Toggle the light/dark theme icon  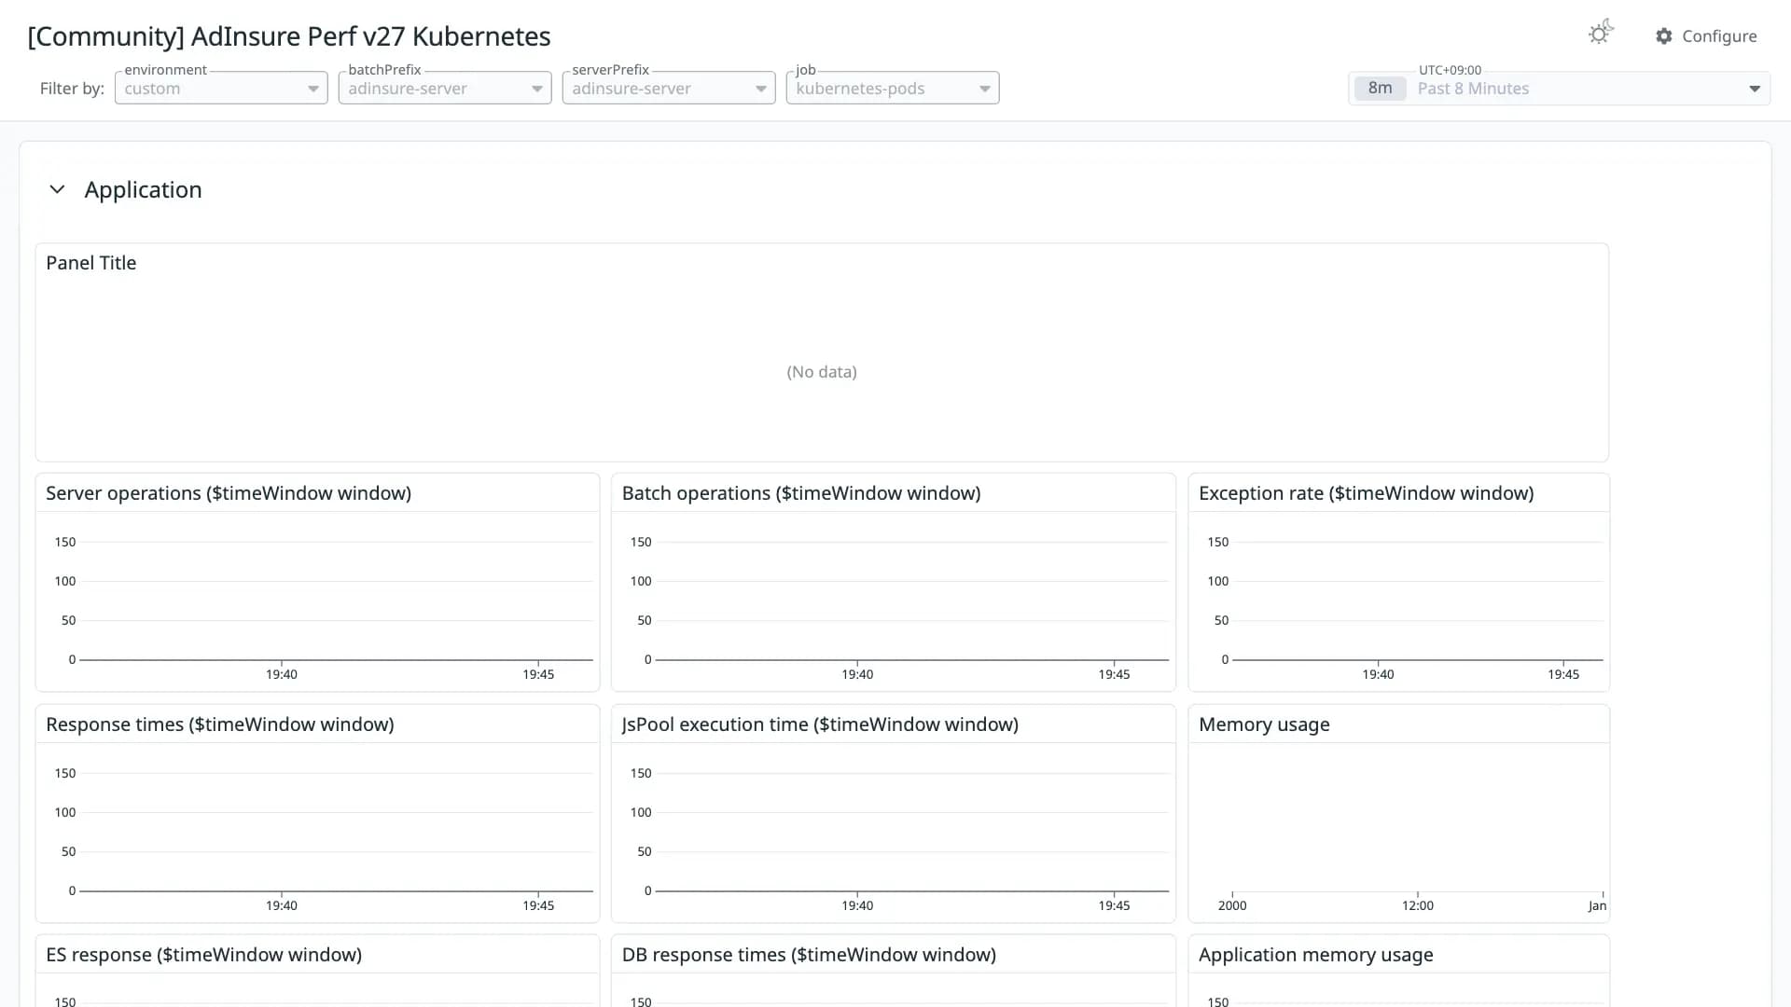coord(1601,34)
